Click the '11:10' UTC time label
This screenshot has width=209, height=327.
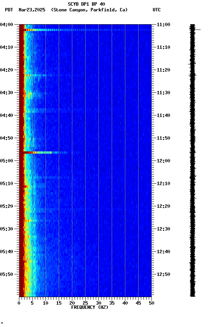pos(164,47)
